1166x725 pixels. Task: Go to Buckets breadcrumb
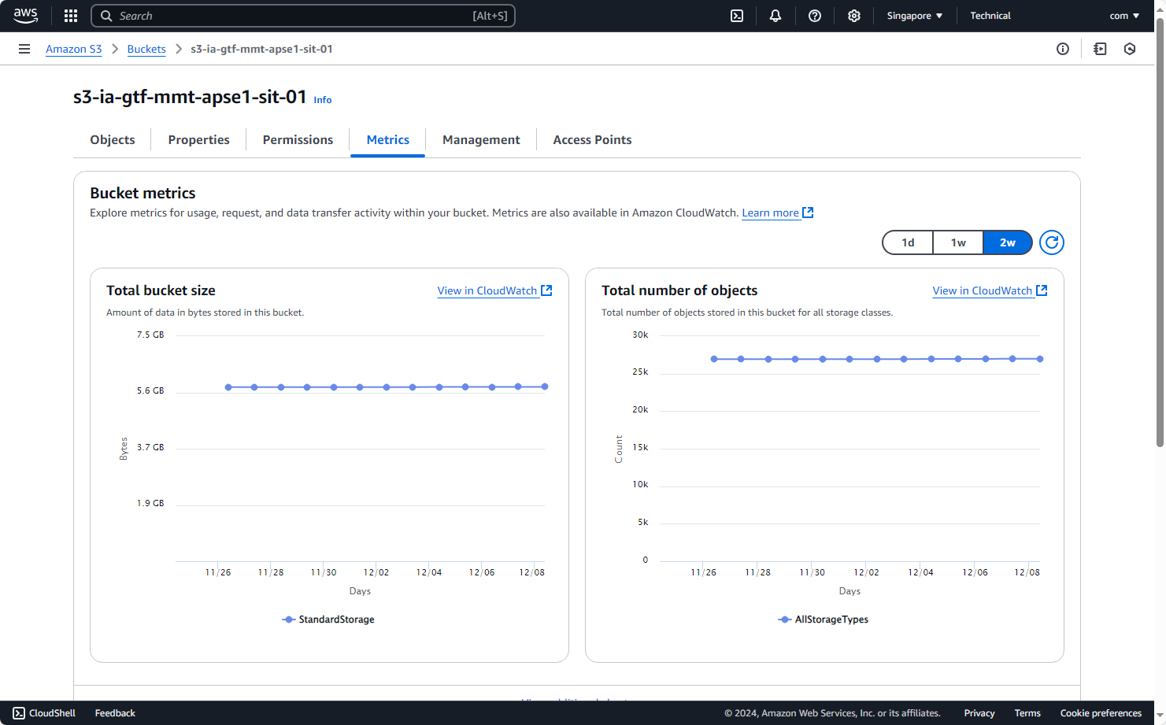click(x=146, y=49)
